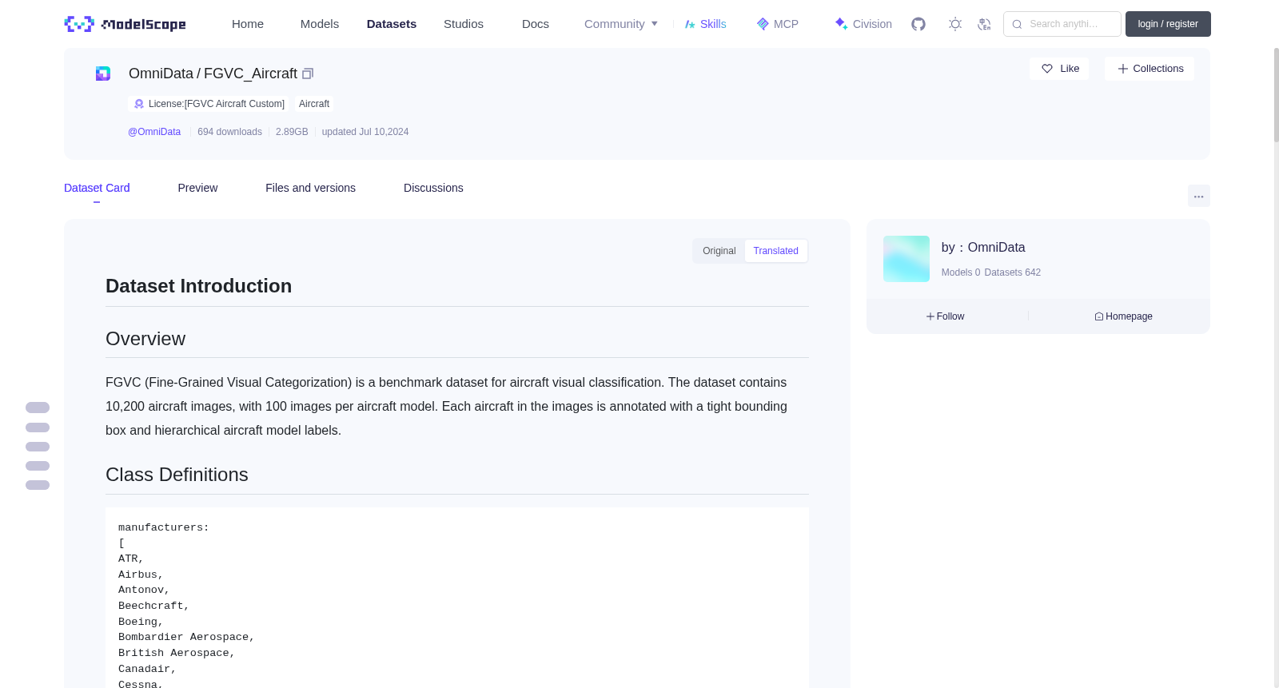Focus the Search anything input field

pos(1062,24)
